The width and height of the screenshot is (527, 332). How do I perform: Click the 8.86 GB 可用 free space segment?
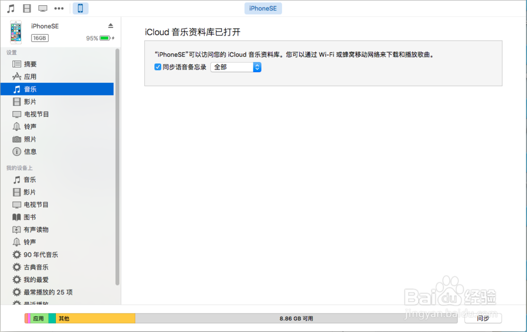coord(296,318)
